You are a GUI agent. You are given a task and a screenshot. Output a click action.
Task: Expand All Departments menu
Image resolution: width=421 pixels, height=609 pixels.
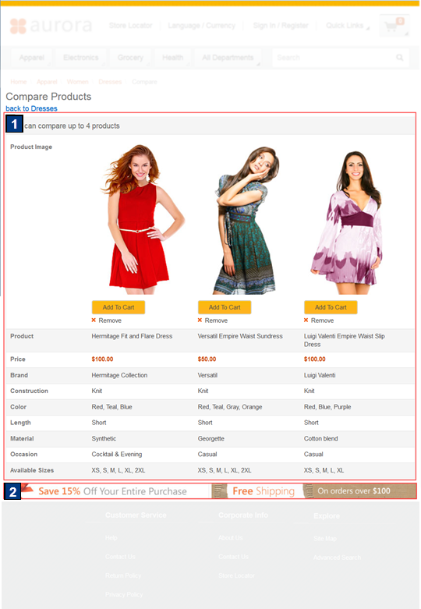pyautogui.click(x=228, y=58)
